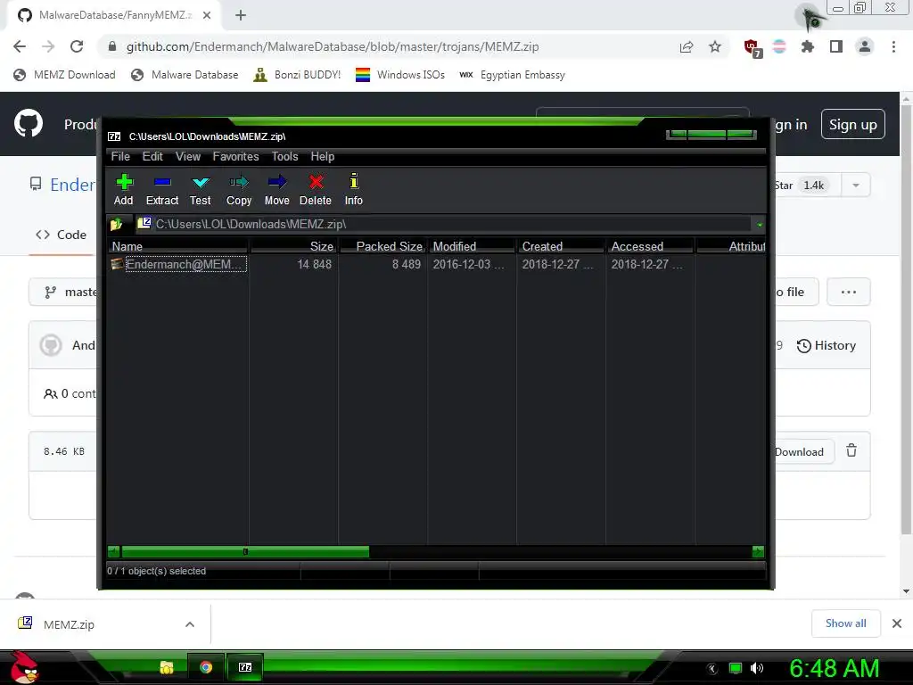Expand the MEMZ.zip download item chevron
Image resolution: width=913 pixels, height=685 pixels.
(x=190, y=624)
